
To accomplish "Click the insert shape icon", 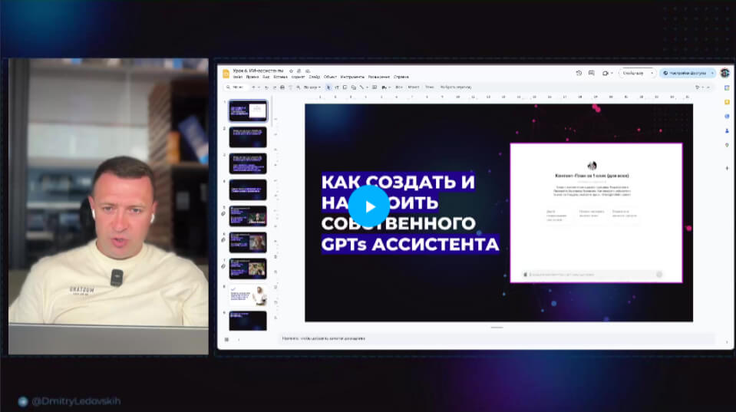I will click(x=354, y=87).
